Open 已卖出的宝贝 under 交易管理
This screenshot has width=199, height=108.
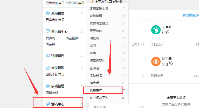pos(55,20)
